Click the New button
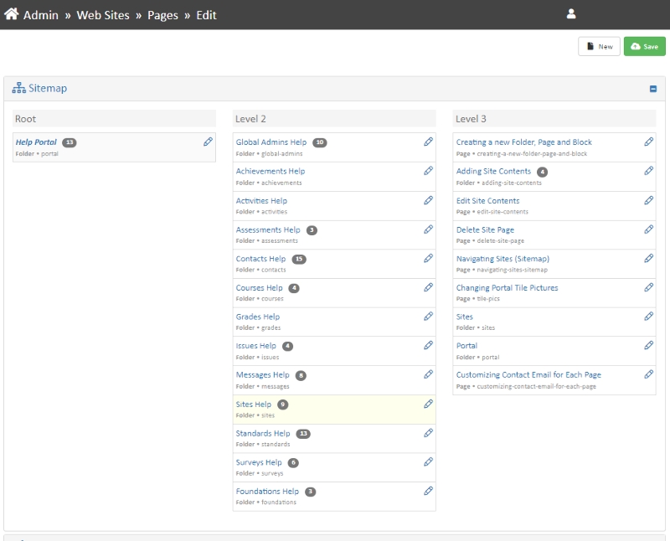This screenshot has height=541, width=670. pyautogui.click(x=599, y=47)
